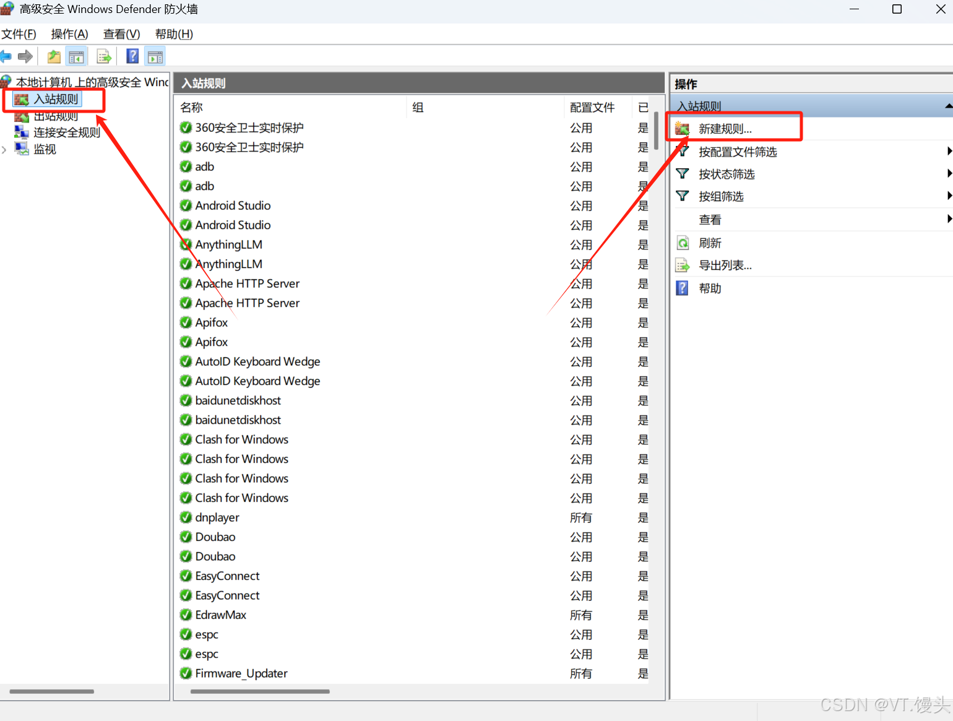Collapse the 入站规则 section in the actions pane
The height and width of the screenshot is (721, 953).
pyautogui.click(x=948, y=106)
